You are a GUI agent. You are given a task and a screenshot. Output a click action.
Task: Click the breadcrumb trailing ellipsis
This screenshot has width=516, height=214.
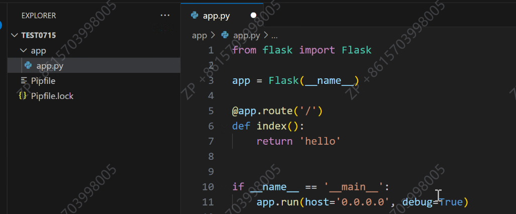coord(274,36)
